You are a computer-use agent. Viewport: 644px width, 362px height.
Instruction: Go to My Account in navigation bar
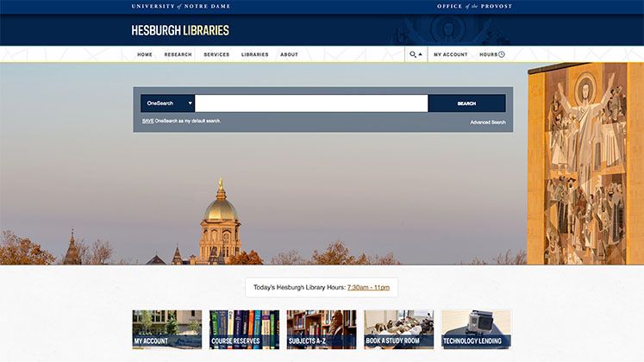point(451,54)
